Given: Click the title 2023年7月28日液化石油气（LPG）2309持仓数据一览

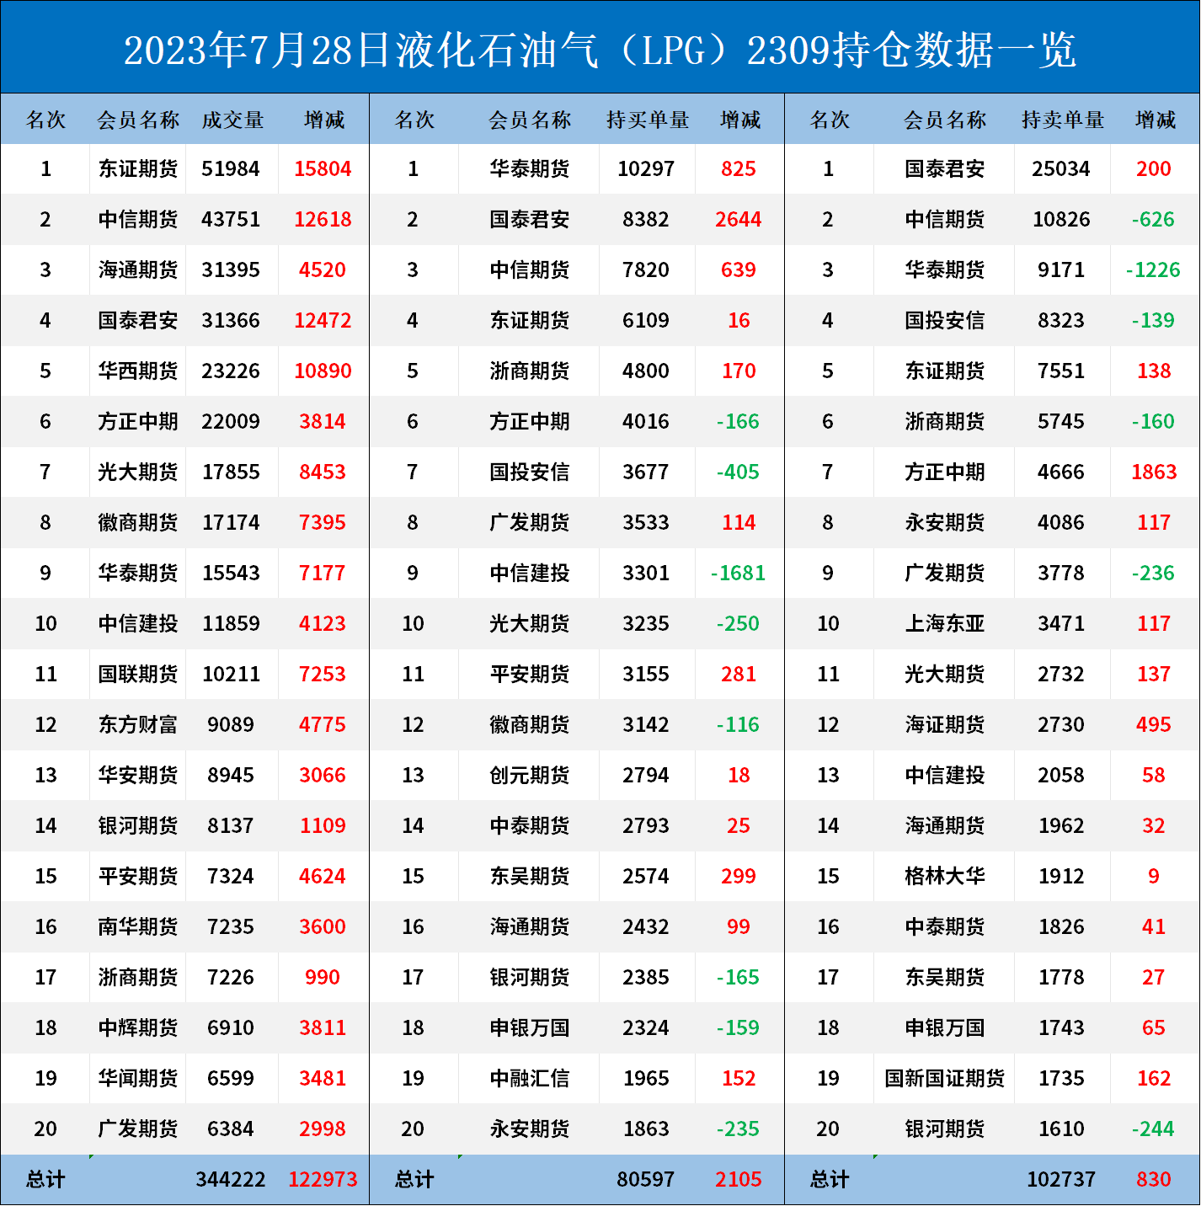Looking at the screenshot, I should click(600, 50).
